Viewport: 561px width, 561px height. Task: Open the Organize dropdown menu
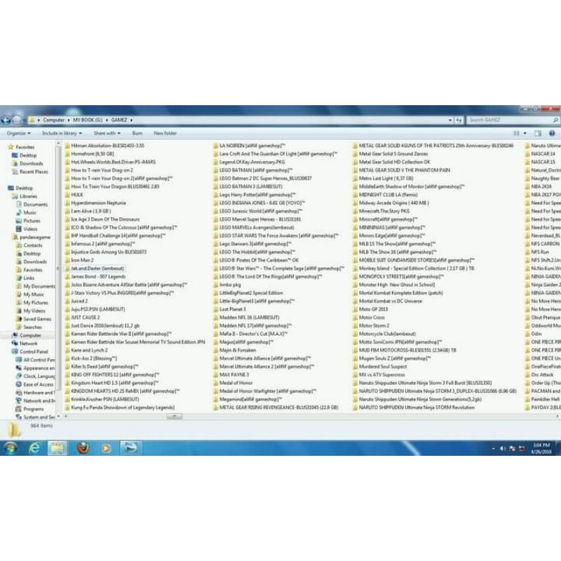pyautogui.click(x=19, y=133)
